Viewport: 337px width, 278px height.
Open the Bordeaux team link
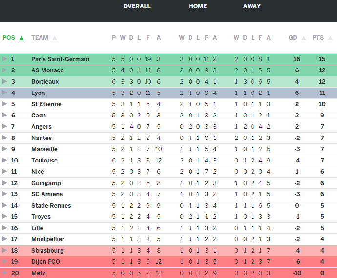[45, 81]
